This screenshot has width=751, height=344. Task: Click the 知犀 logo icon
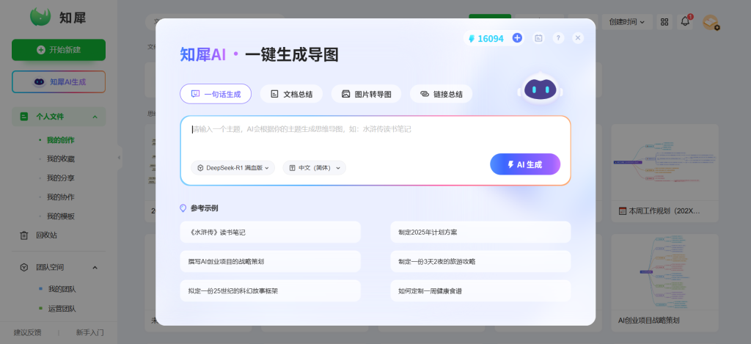pyautogui.click(x=40, y=17)
